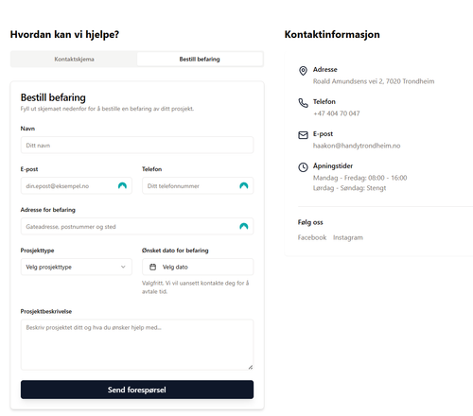The image size is (473, 416).
Task: Open the Facebook link
Action: [x=312, y=237]
